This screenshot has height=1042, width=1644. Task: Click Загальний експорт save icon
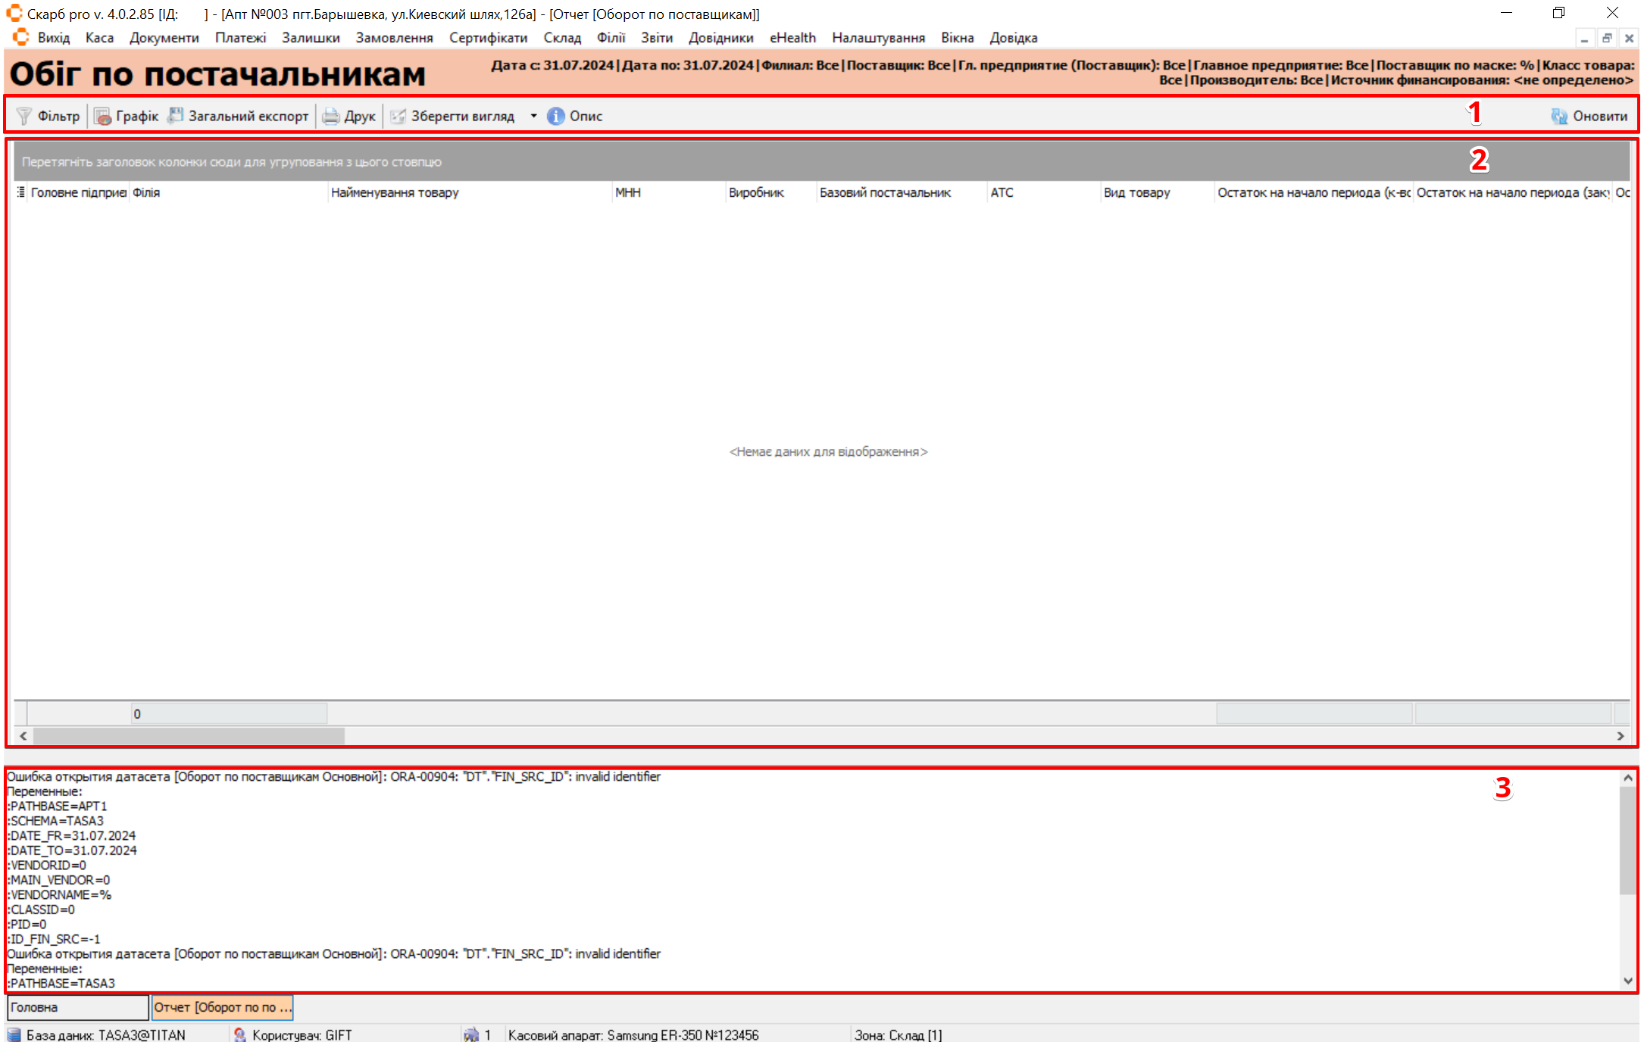(176, 116)
